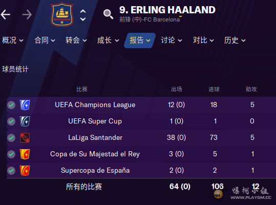Click the back arrow navigation icon
This screenshot has height=205, width=276.
tap(6, 15)
